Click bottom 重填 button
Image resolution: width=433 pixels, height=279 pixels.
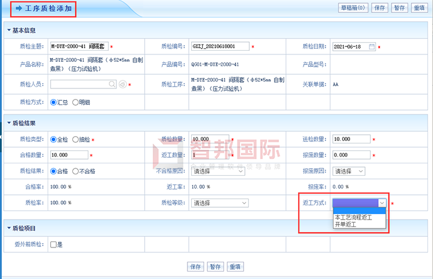tap(235, 267)
